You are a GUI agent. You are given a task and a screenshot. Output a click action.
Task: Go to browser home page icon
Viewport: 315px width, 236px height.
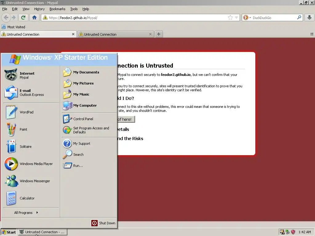(x=34, y=18)
